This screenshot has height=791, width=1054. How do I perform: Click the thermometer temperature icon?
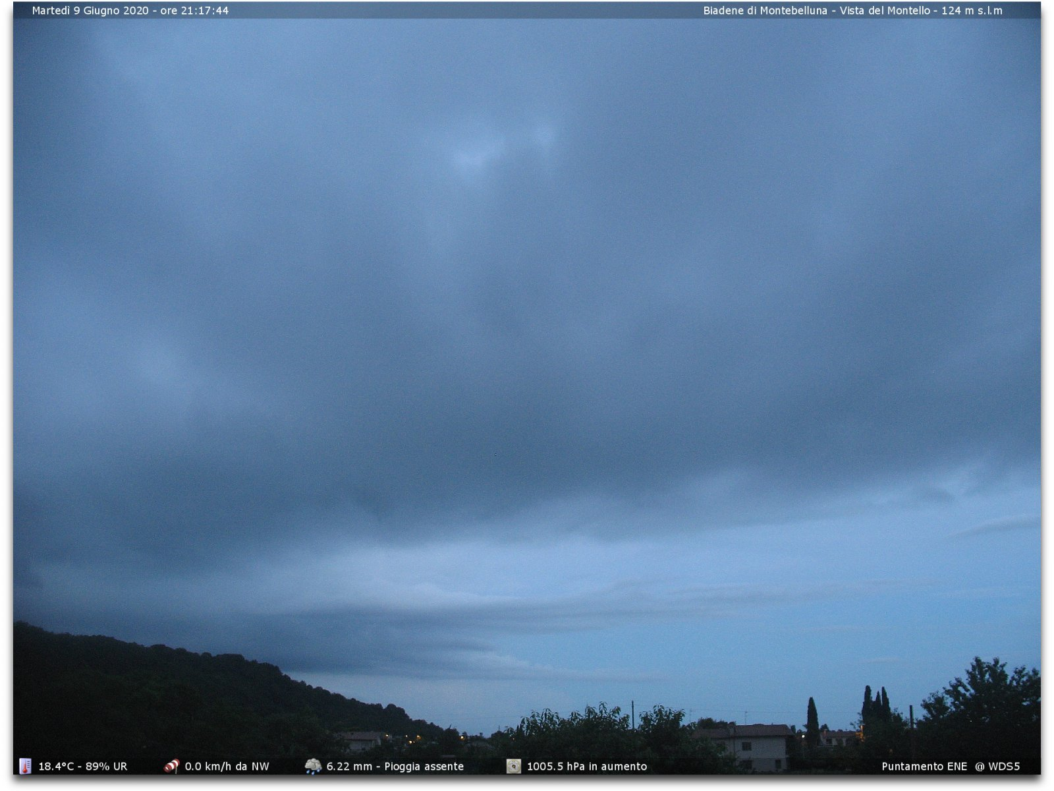point(25,766)
